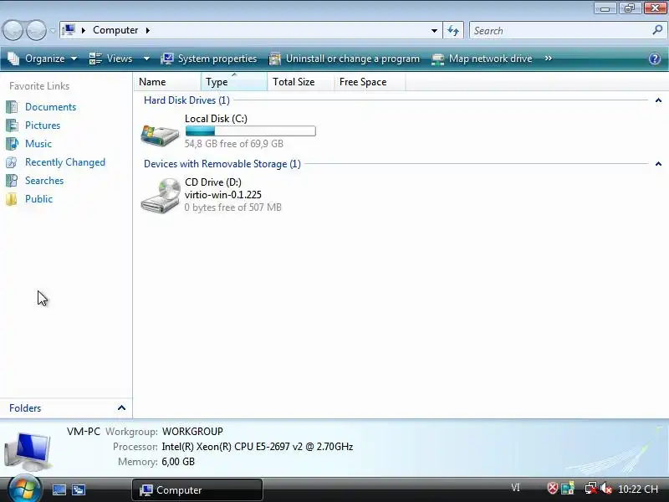This screenshot has height=502, width=669.
Task: Expand the arrow after Computer in path
Action: point(148,30)
